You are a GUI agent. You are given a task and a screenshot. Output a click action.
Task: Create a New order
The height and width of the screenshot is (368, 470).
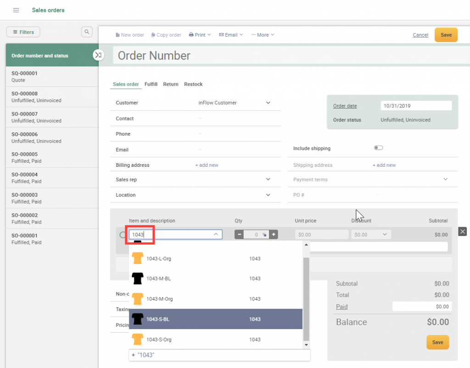click(x=130, y=35)
